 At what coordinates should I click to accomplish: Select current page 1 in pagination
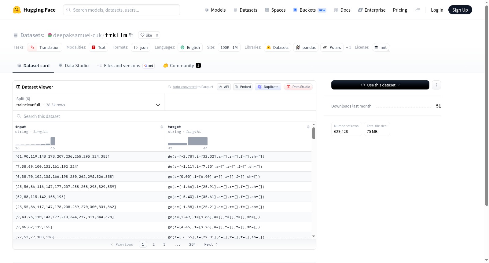tap(143, 244)
